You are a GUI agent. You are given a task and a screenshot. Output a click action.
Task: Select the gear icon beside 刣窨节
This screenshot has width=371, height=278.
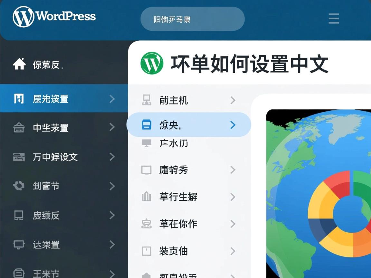click(19, 186)
